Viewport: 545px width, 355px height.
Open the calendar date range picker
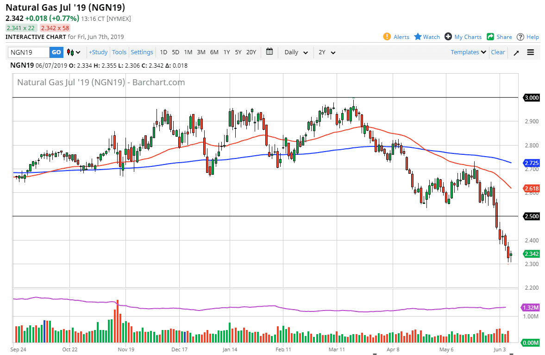tap(270, 52)
